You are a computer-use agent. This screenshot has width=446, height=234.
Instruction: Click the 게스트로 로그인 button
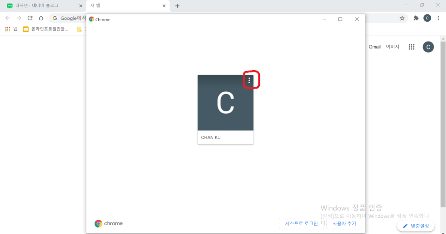(301, 223)
